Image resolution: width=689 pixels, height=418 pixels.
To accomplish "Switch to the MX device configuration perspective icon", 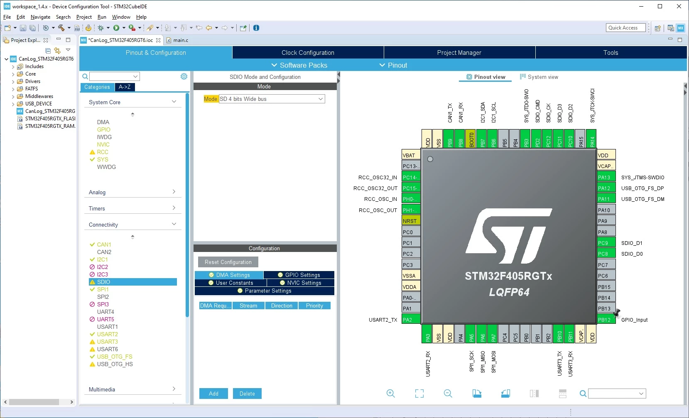I will pos(681,28).
